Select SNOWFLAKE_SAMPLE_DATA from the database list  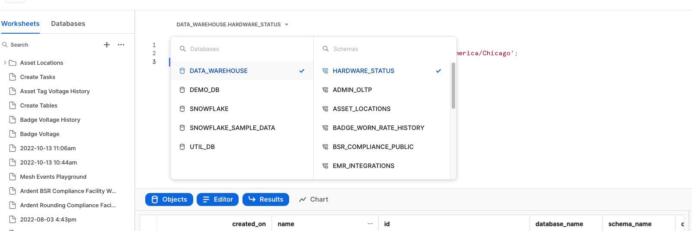point(232,128)
